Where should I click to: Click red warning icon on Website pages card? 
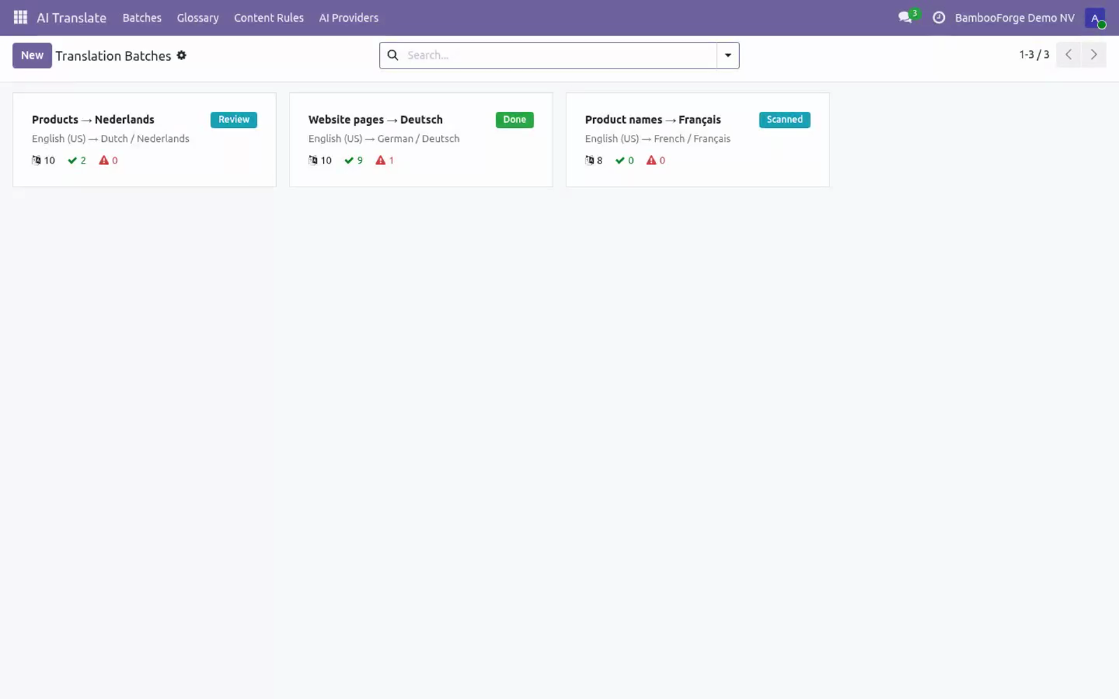380,160
